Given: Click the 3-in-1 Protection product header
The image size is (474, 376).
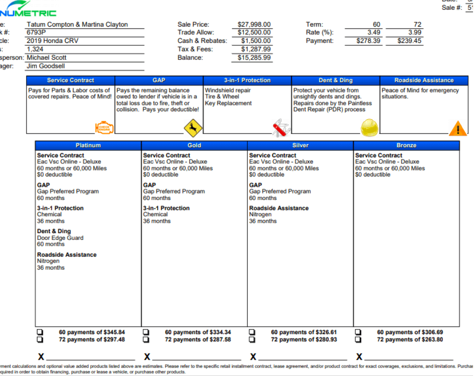Looking at the screenshot, I should coord(247,80).
